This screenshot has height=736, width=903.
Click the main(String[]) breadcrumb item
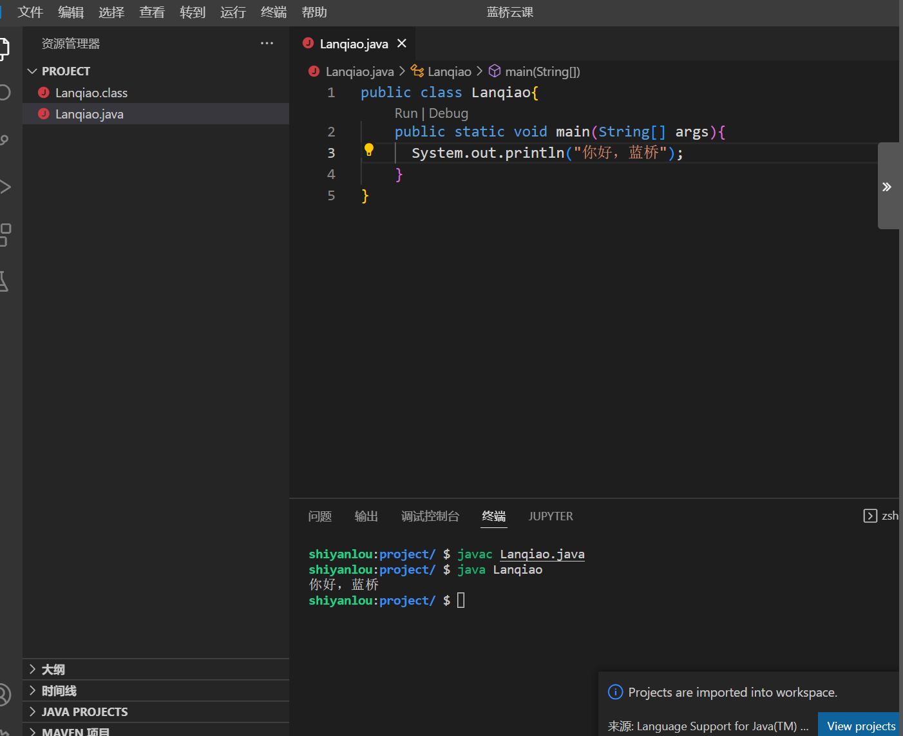542,71
